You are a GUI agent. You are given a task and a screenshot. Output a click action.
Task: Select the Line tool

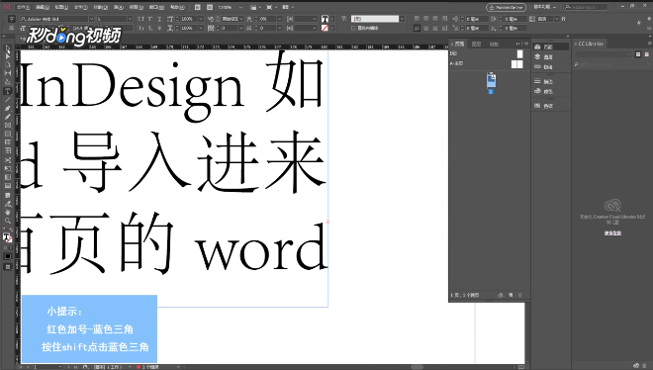click(8, 100)
